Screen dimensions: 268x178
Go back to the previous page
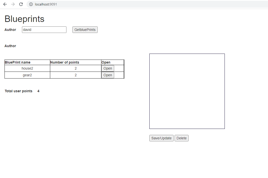click(5, 4)
